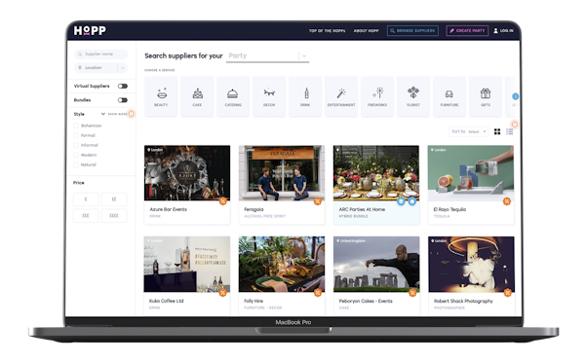Select the Drink bottle icon
This screenshot has height=361, width=585.
pos(306,93)
